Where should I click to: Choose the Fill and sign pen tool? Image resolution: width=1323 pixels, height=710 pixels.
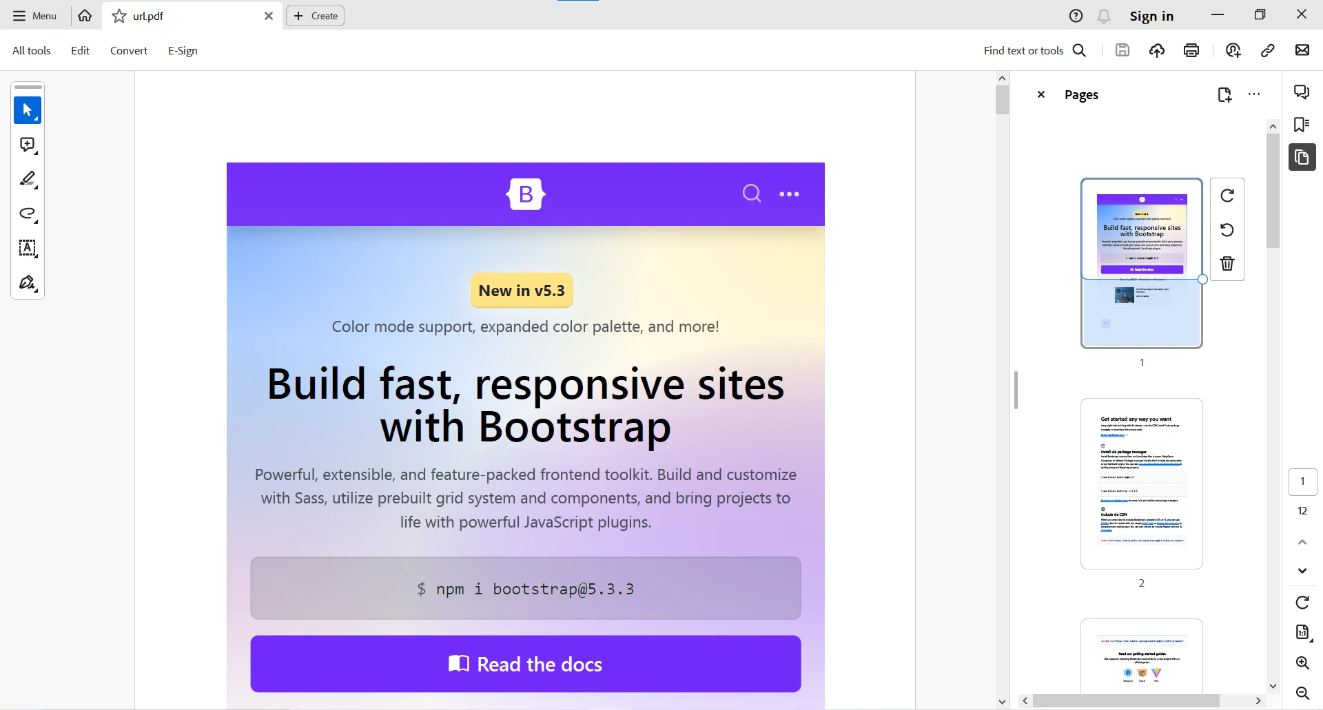[28, 282]
